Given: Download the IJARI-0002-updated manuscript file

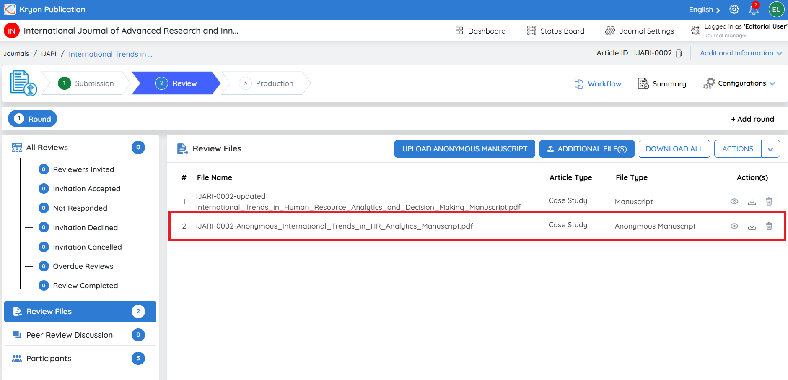Looking at the screenshot, I should tap(752, 201).
